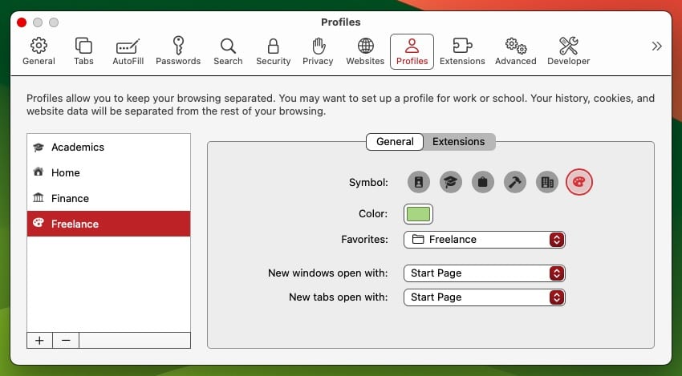Expand the New tabs open with menu
The image size is (682, 376).
[485, 297]
